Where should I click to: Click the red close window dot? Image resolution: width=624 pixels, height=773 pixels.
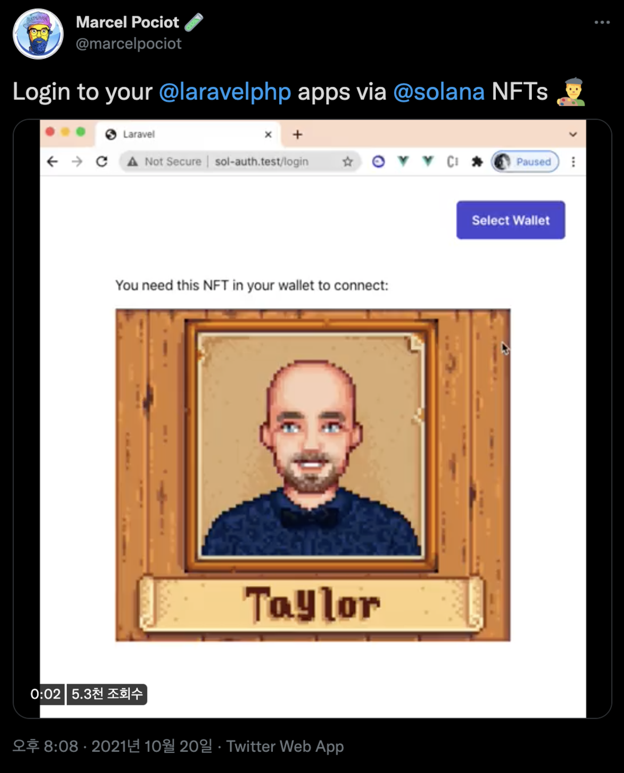pyautogui.click(x=50, y=132)
